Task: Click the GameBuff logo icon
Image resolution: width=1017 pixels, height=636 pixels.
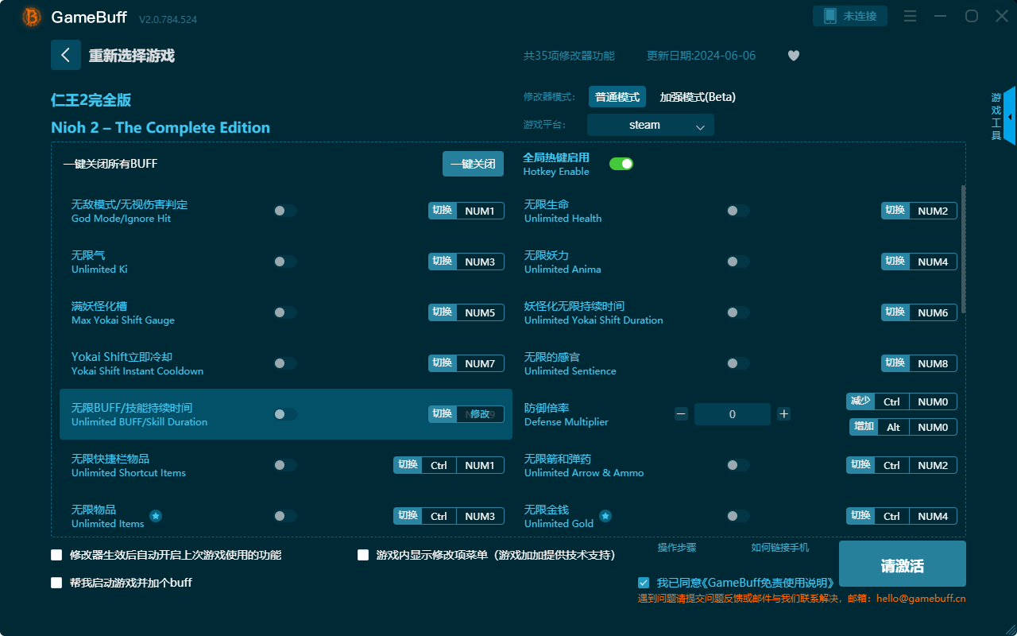Action: pyautogui.click(x=32, y=17)
